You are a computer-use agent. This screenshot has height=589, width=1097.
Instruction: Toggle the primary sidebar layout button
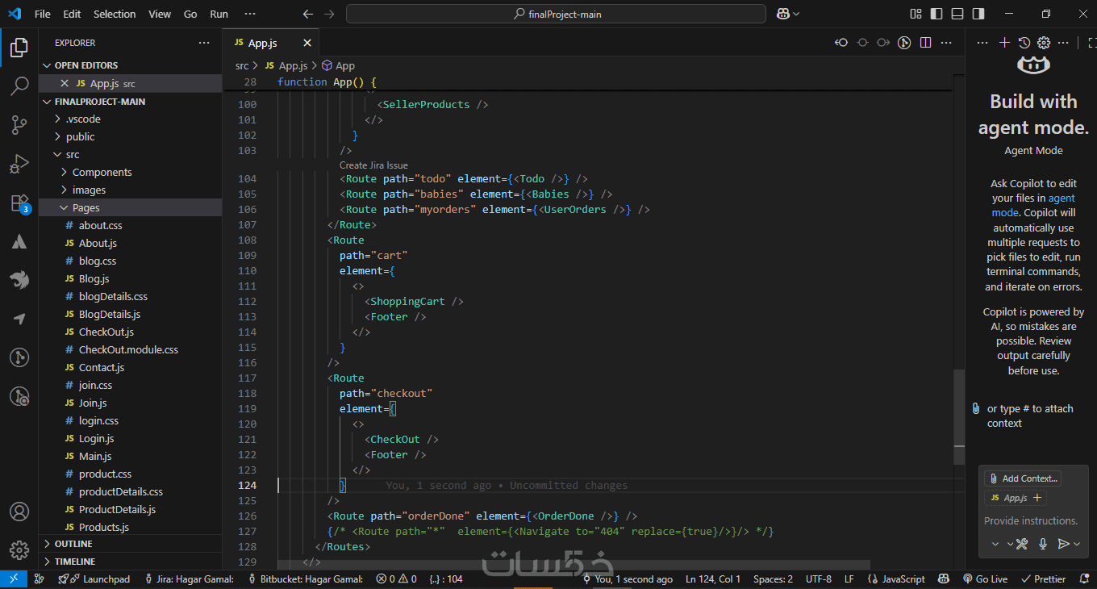(x=936, y=14)
